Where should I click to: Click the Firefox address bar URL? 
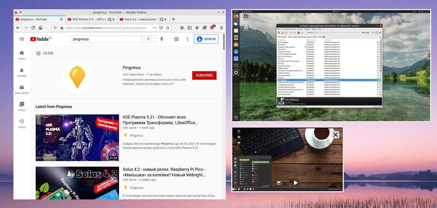click(106, 28)
